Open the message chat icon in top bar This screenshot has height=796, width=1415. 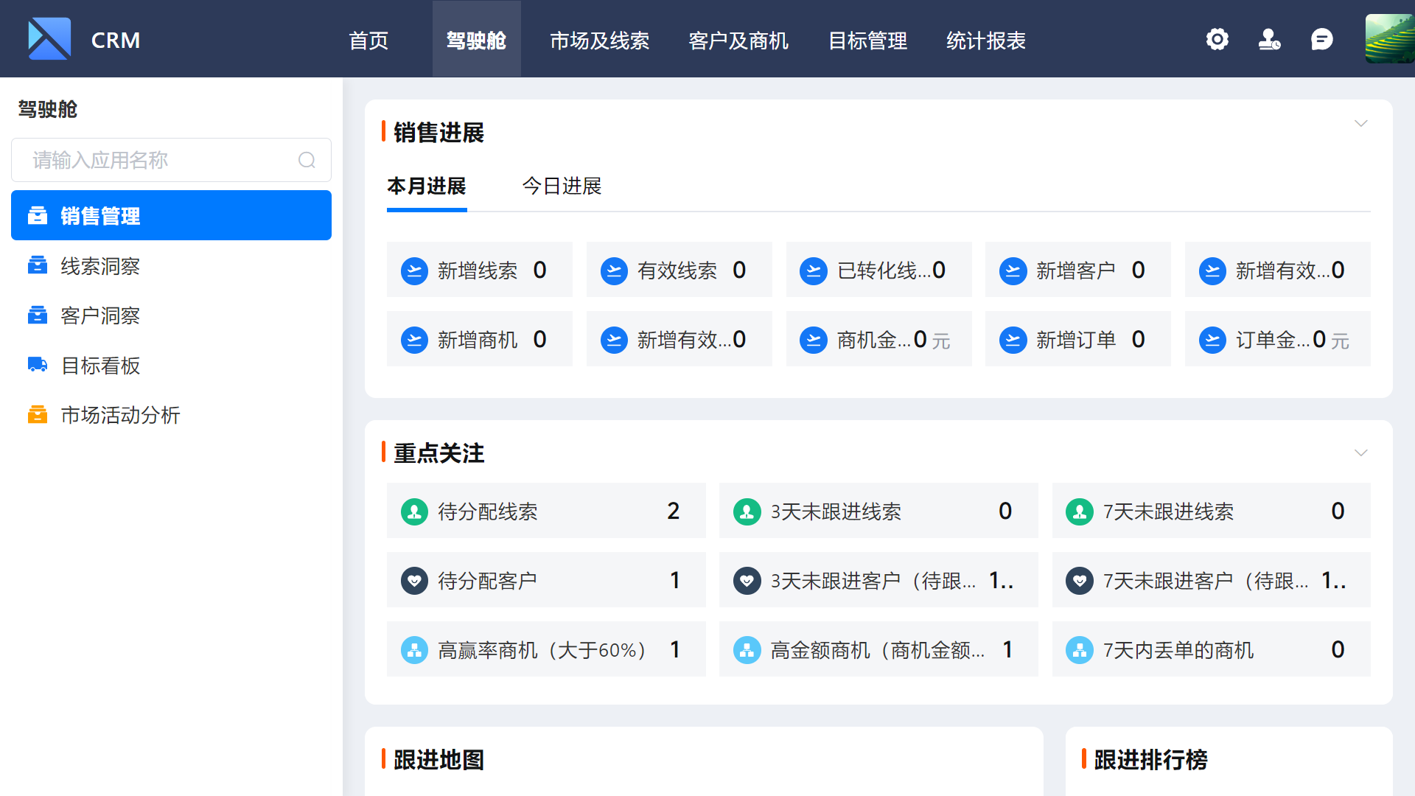click(x=1322, y=39)
